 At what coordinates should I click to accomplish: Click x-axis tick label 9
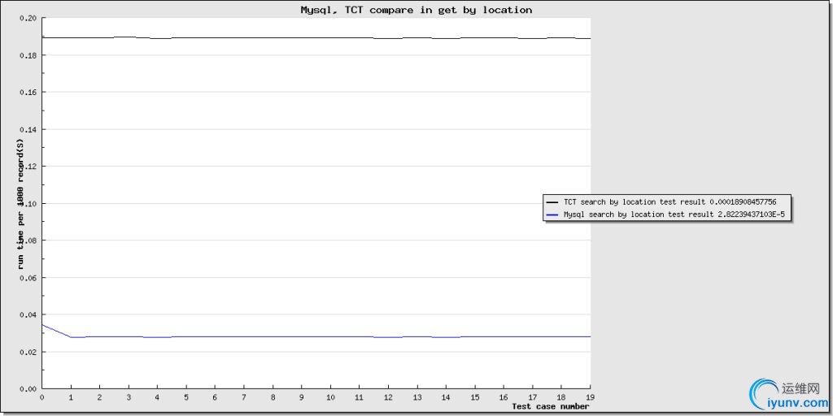[x=302, y=396]
